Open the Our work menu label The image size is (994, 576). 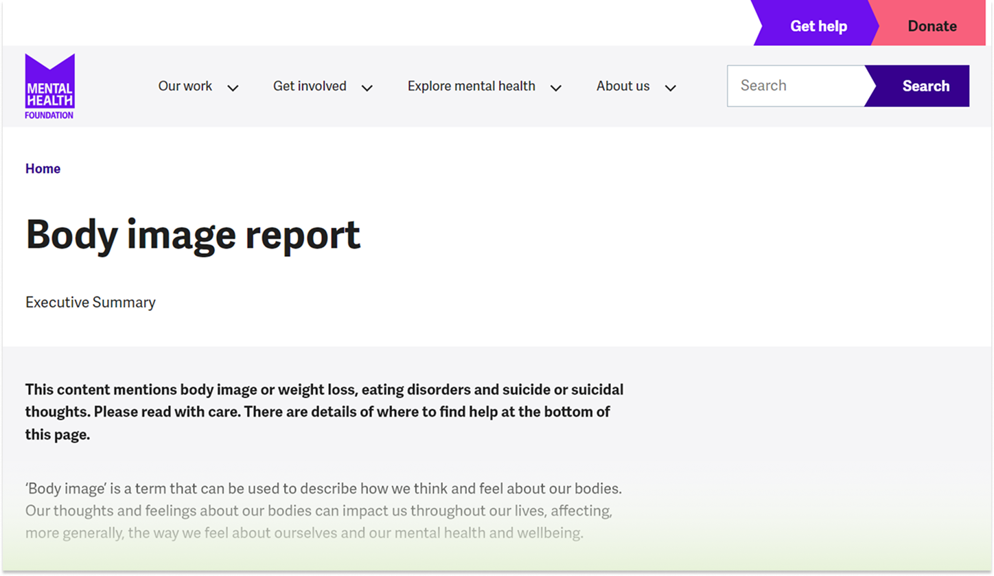coord(185,86)
